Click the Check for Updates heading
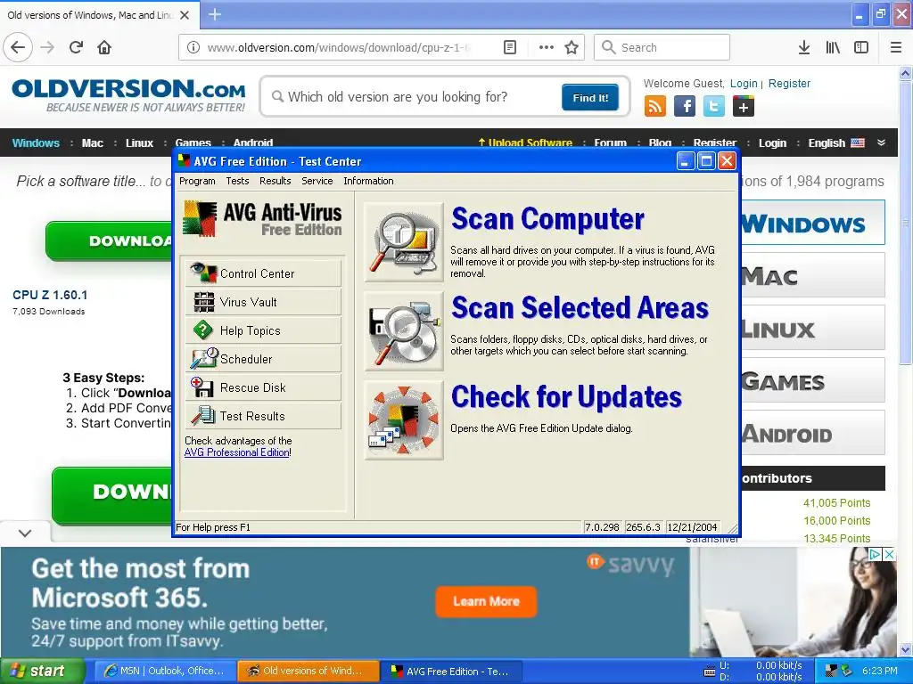913x684 pixels. pyautogui.click(x=566, y=396)
